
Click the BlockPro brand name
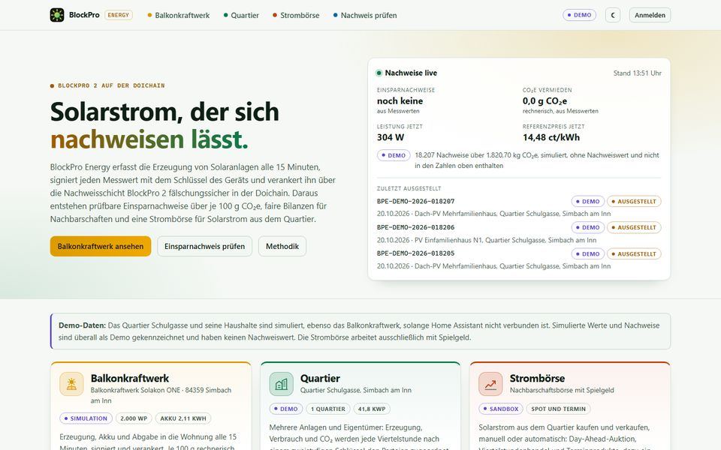[84, 15]
